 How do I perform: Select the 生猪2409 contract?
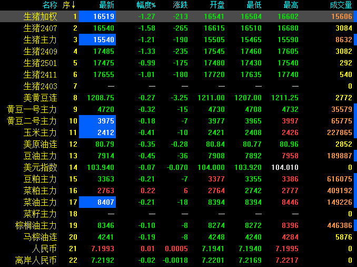40,51
